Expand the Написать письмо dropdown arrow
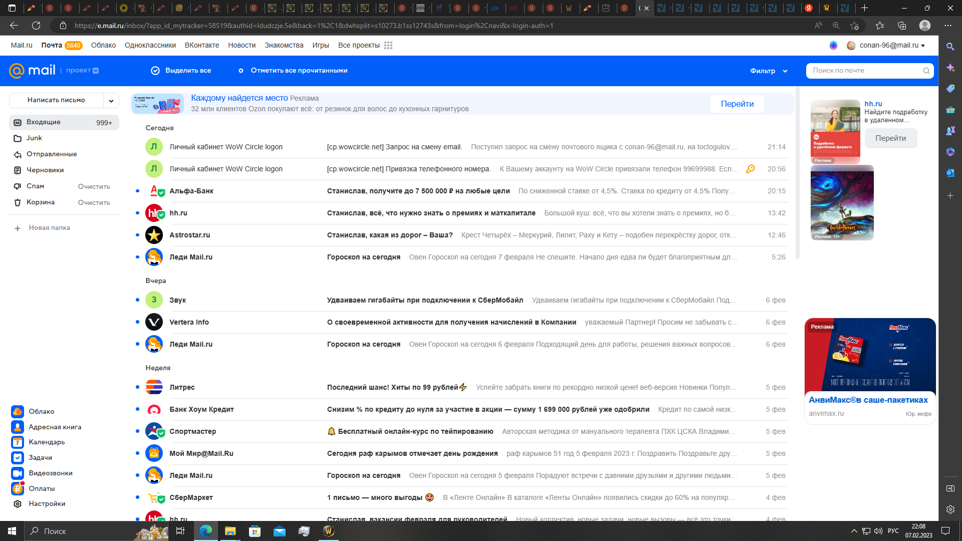The height and width of the screenshot is (541, 962). [x=111, y=101]
